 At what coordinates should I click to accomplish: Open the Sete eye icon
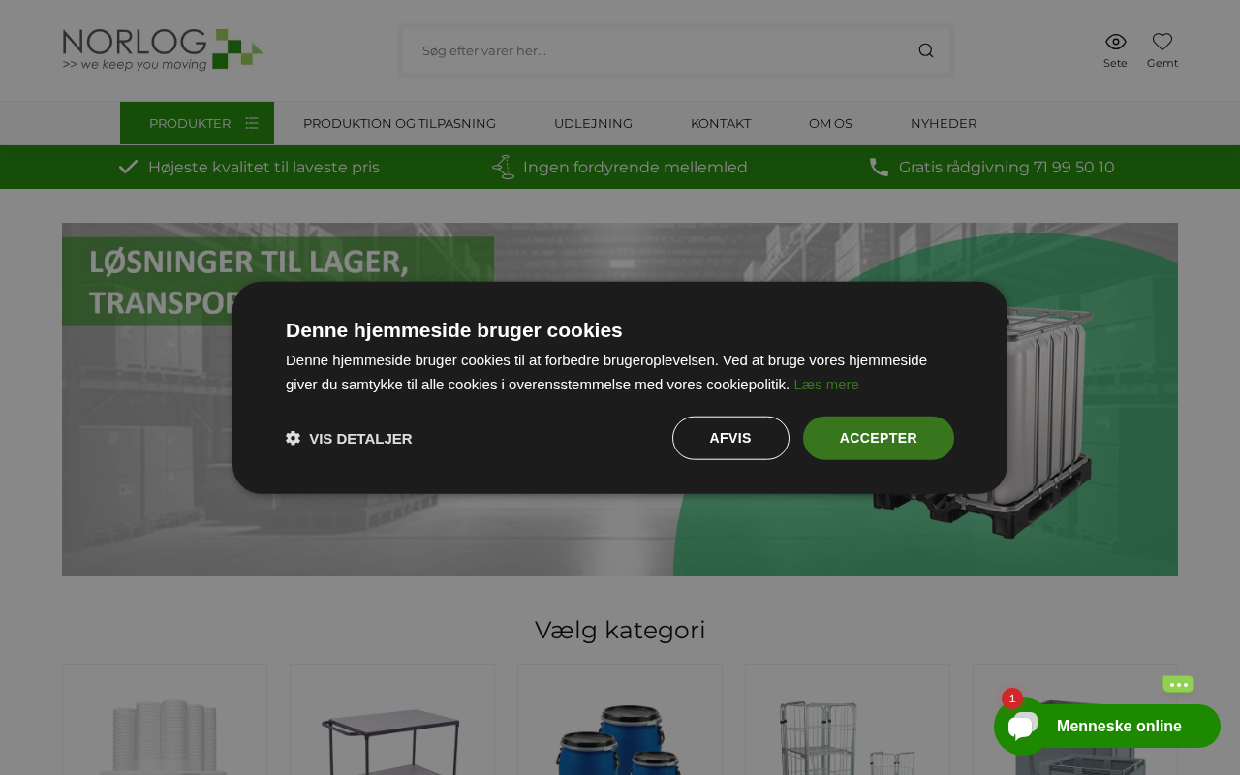click(1115, 42)
